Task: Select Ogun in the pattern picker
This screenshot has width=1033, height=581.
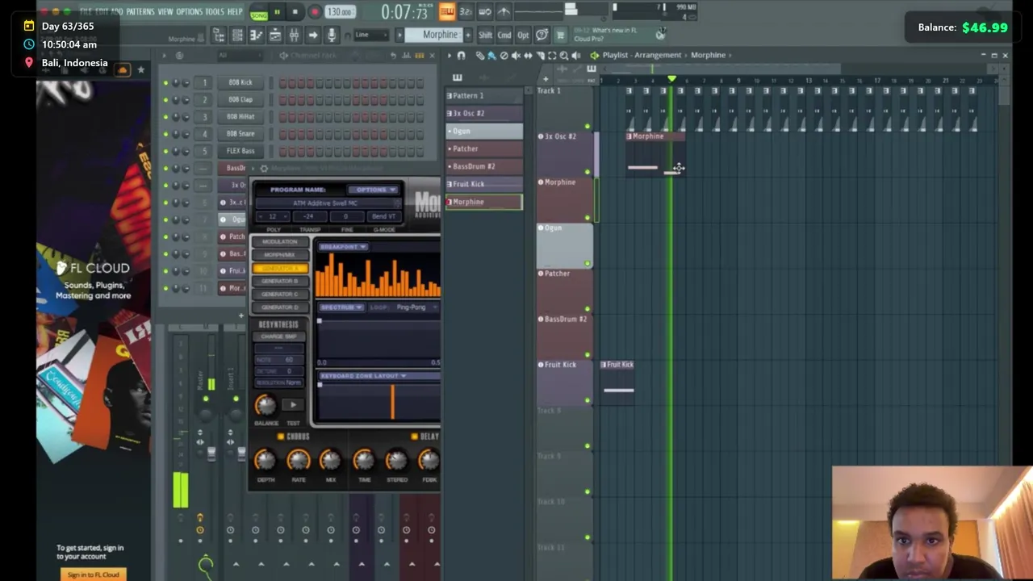Action: pyautogui.click(x=484, y=131)
